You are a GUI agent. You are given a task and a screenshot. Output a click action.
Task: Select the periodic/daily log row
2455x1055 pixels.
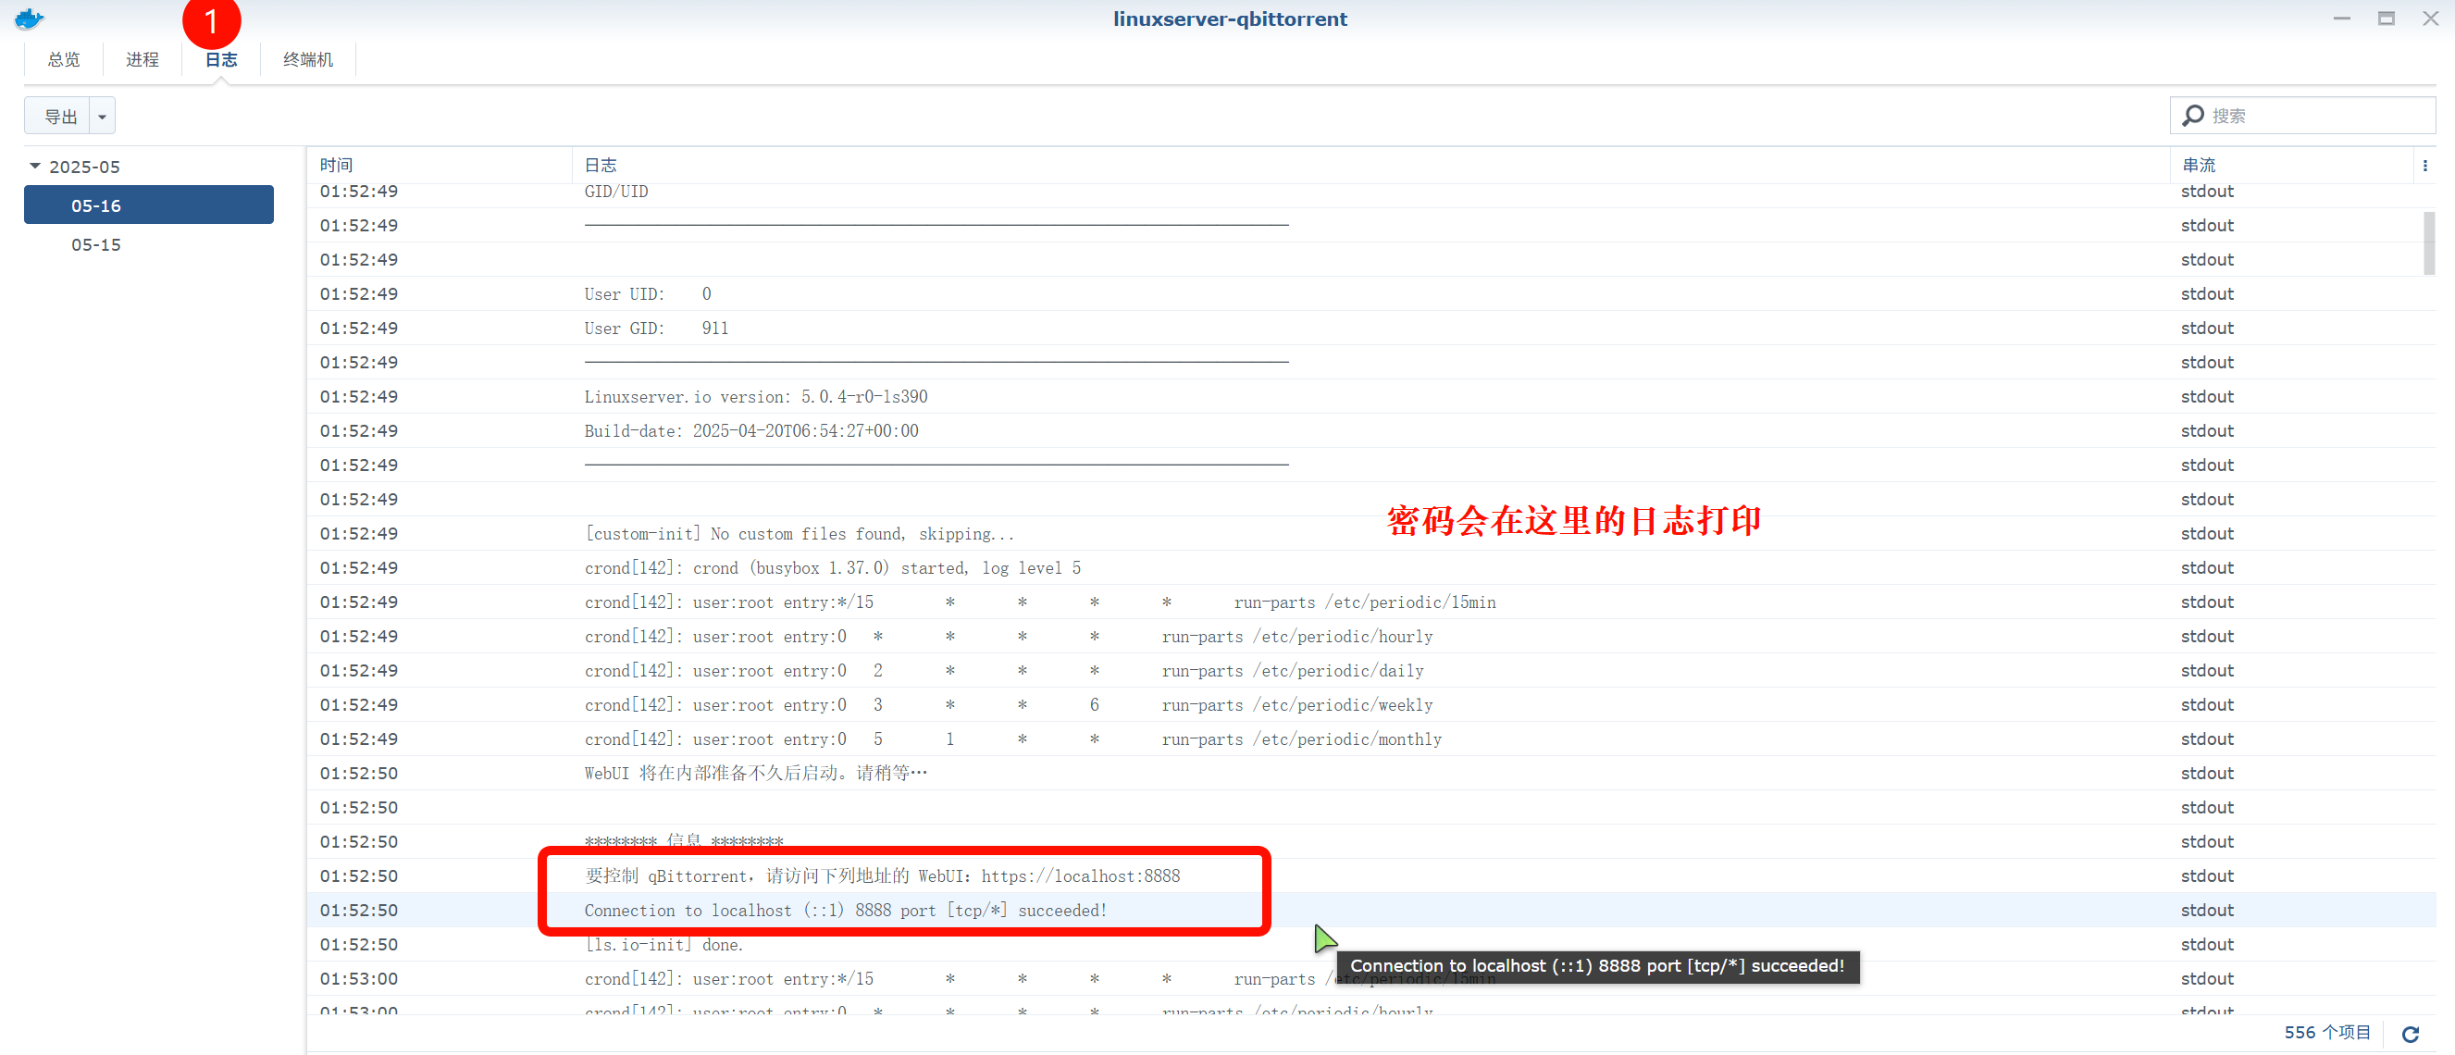coord(1370,671)
